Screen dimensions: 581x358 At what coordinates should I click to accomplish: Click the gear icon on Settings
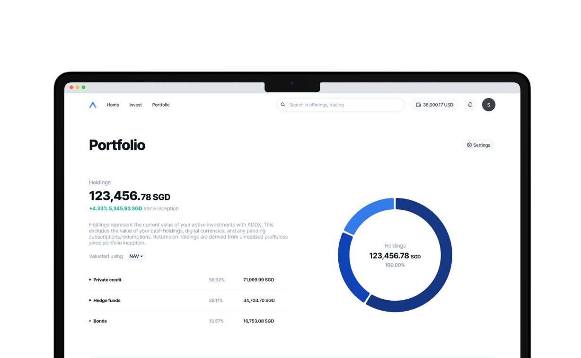(x=469, y=145)
